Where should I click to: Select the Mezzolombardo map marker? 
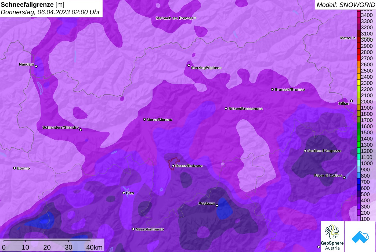(133, 229)
